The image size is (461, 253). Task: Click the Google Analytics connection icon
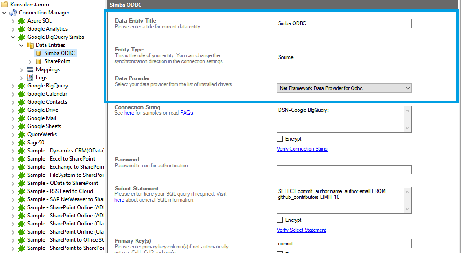[x=22, y=29]
